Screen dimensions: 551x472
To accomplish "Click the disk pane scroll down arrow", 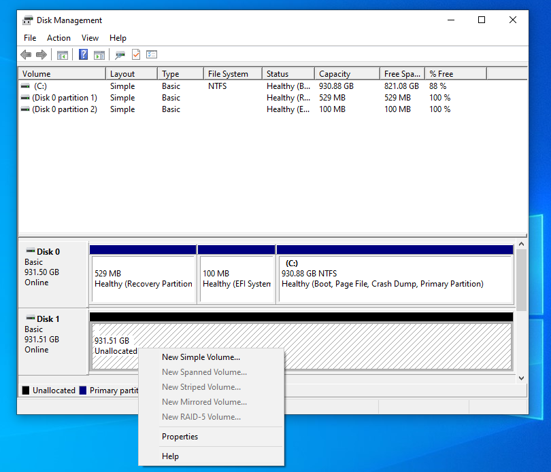I will 522,378.
